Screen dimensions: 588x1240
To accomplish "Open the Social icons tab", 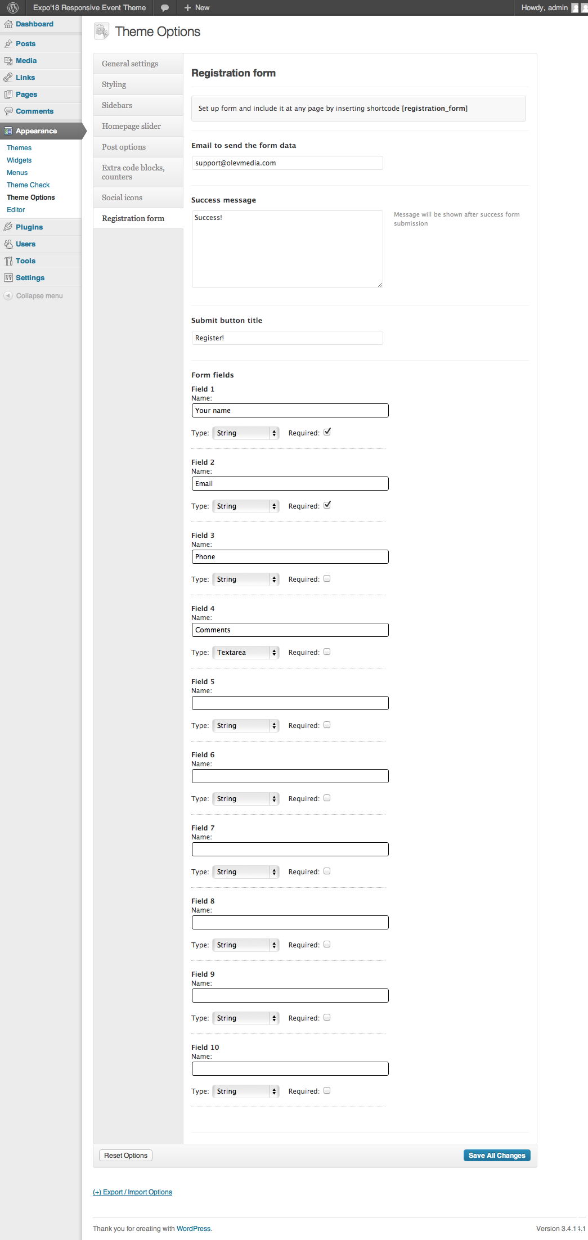I will coord(122,197).
